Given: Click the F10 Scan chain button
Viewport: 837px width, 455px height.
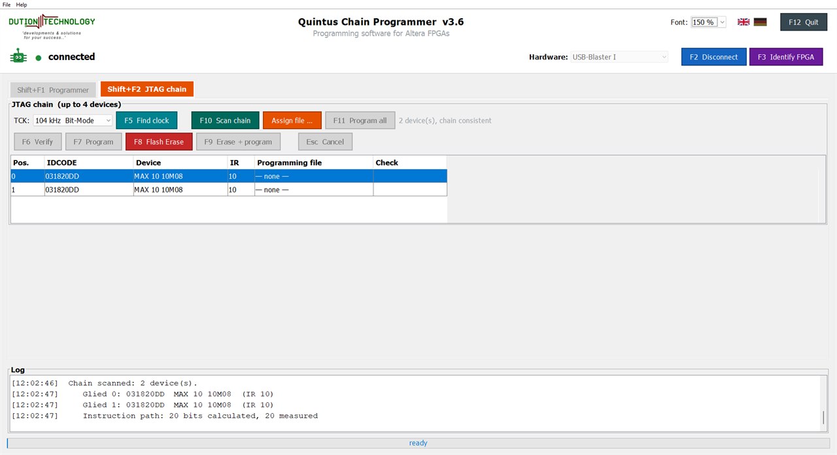Looking at the screenshot, I should tap(226, 120).
